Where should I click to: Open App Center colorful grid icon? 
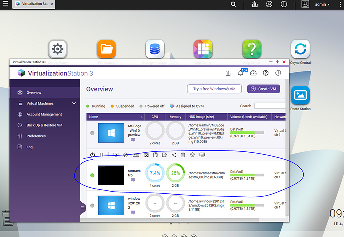click(203, 49)
